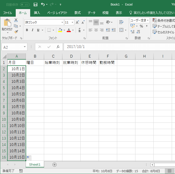Open Cell Styles (セルのスタイル)
The height and width of the screenshot is (174, 175).
[164, 32]
